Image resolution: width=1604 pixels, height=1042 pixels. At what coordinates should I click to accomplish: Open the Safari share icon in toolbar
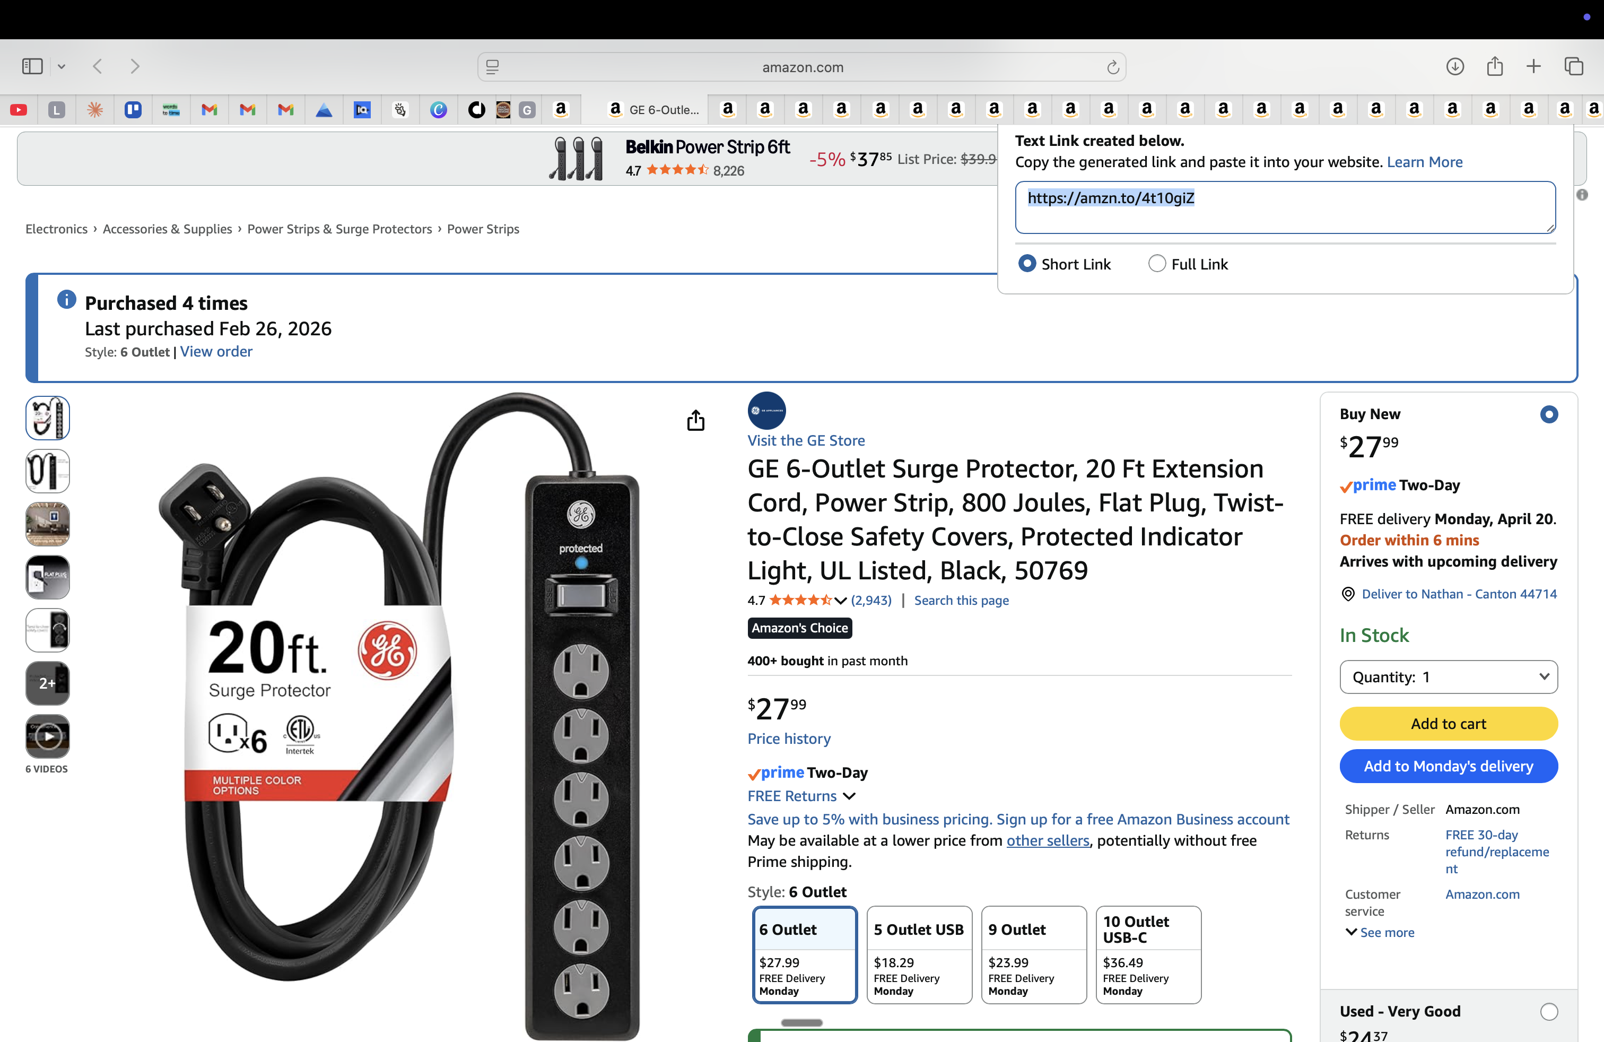click(1494, 66)
